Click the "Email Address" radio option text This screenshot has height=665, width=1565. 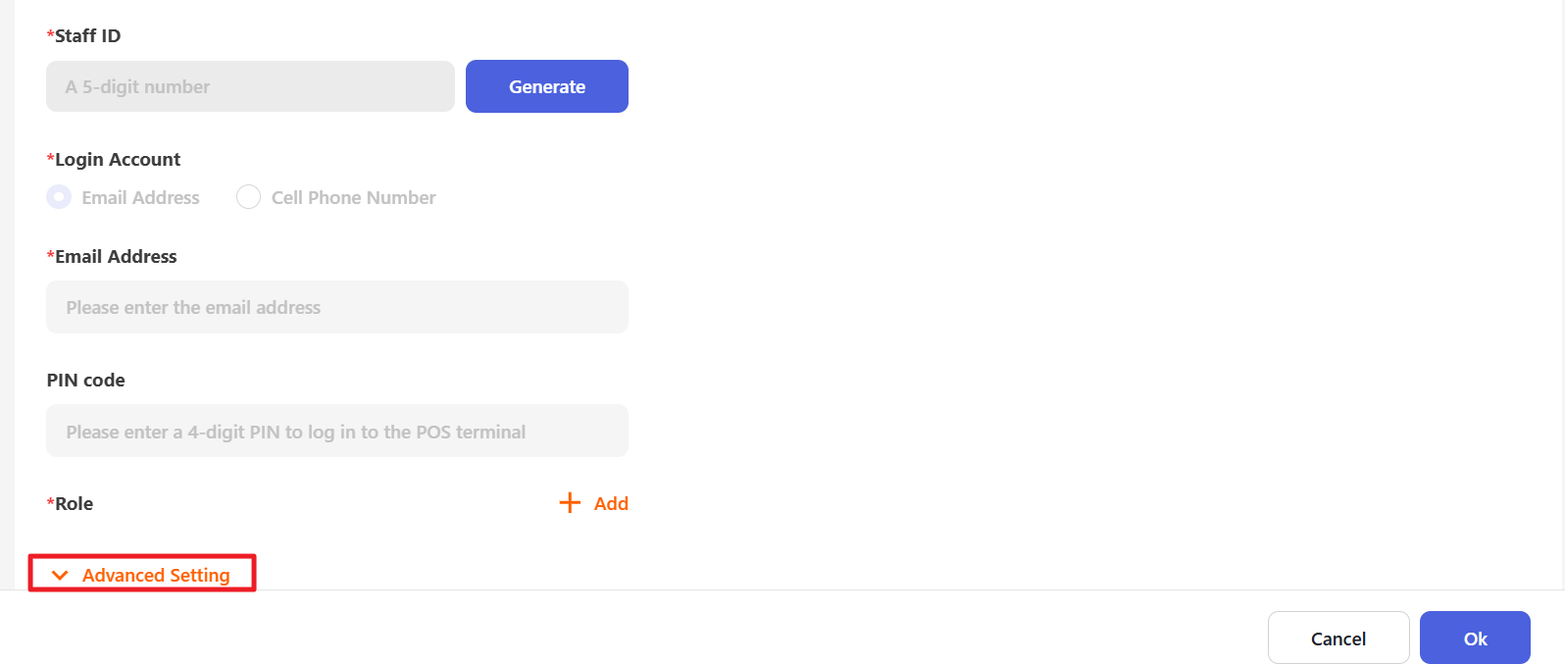click(140, 198)
